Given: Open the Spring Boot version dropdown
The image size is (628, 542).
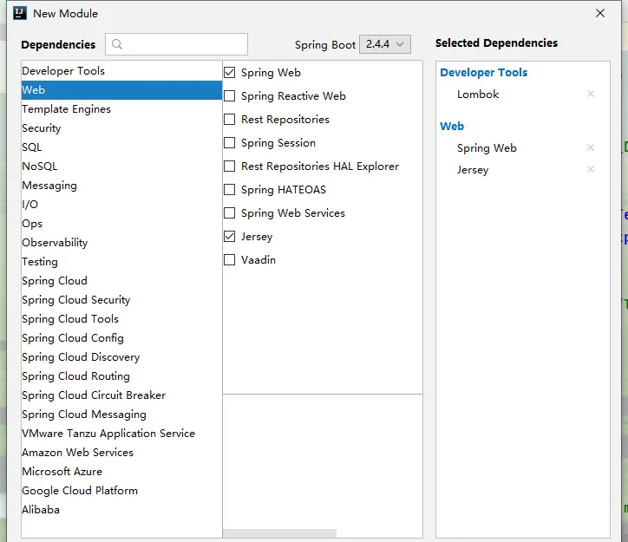Looking at the screenshot, I should 385,44.
